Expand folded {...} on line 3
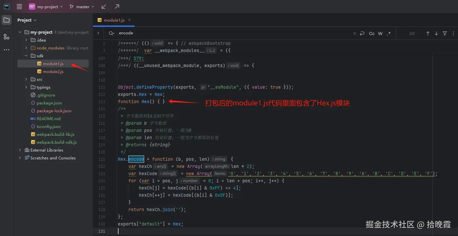458x236 pixels. tap(211, 50)
